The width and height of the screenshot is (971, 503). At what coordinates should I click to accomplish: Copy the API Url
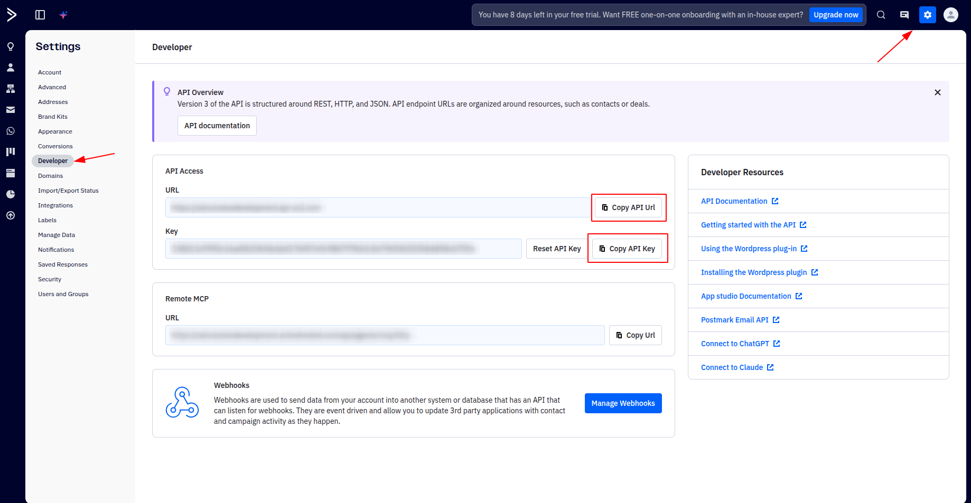pos(628,207)
